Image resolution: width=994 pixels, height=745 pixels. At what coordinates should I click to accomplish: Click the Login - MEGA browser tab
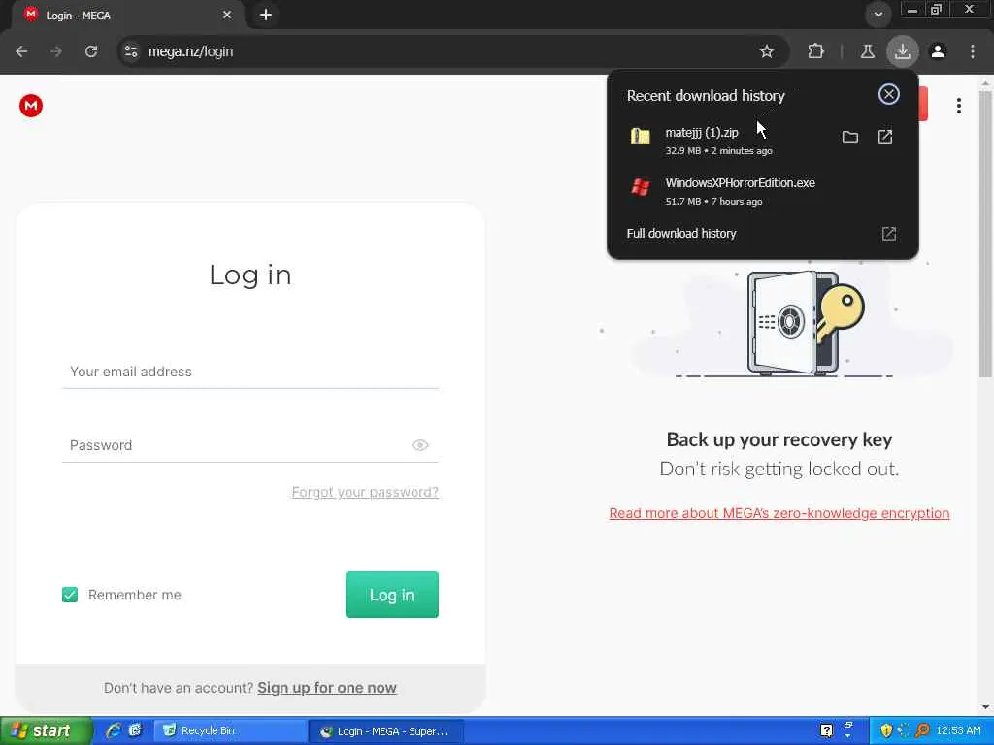pos(127,16)
